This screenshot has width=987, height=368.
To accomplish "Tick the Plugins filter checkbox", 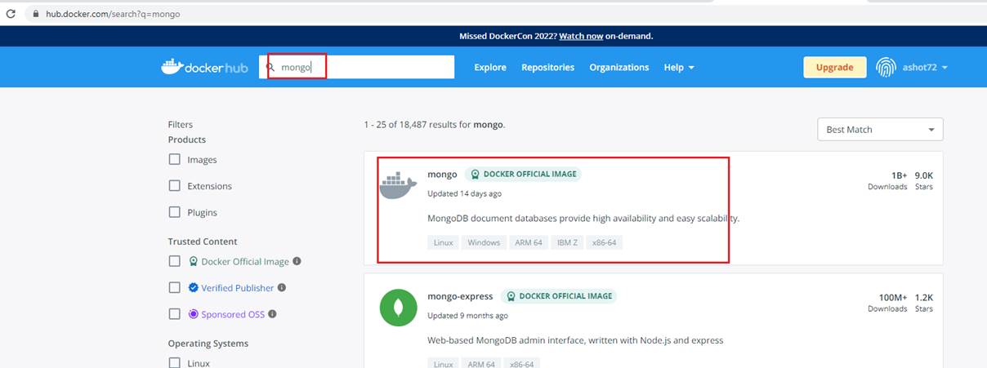I will pos(174,212).
